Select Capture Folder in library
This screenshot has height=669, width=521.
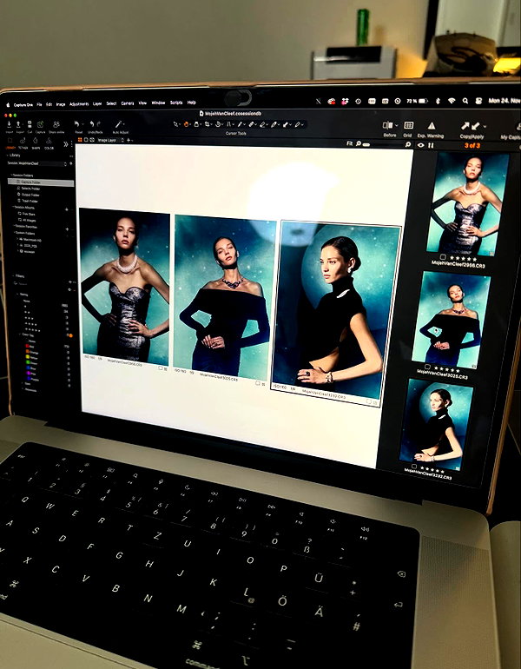41,182
